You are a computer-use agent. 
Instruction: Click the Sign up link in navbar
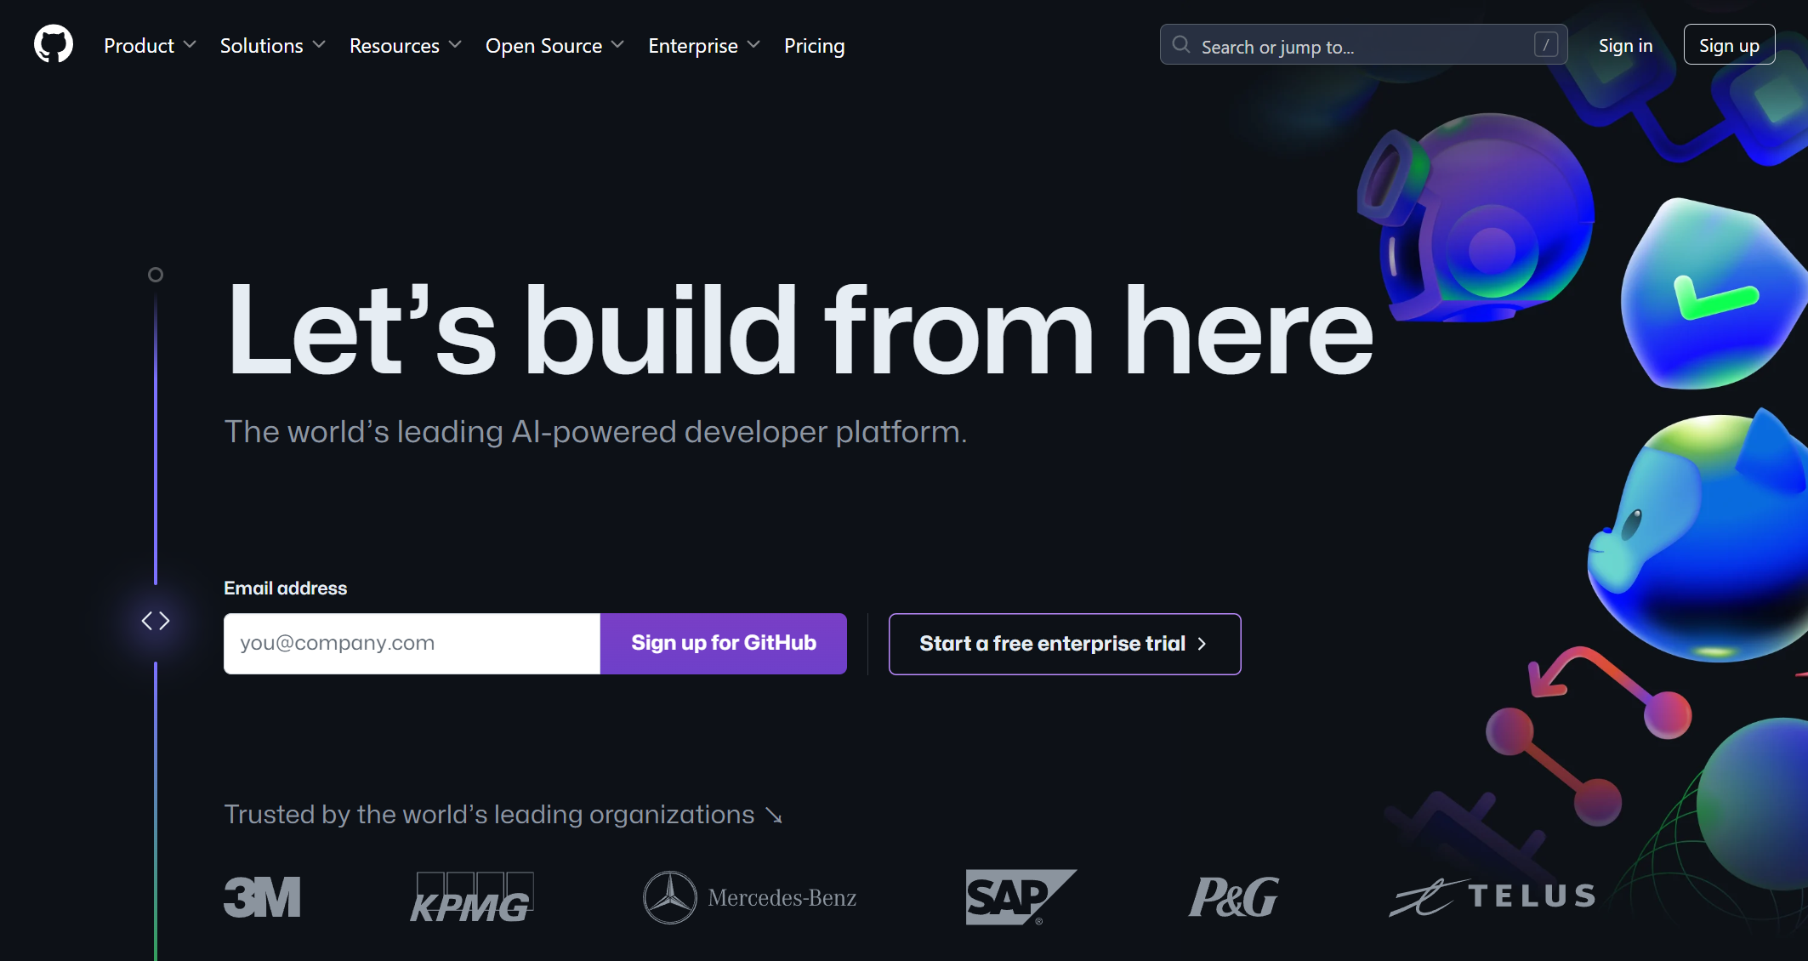pos(1729,45)
